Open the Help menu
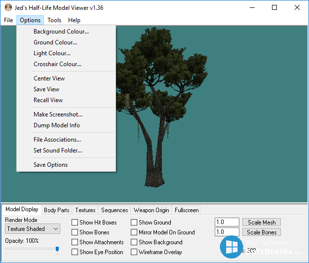 [x=74, y=20]
